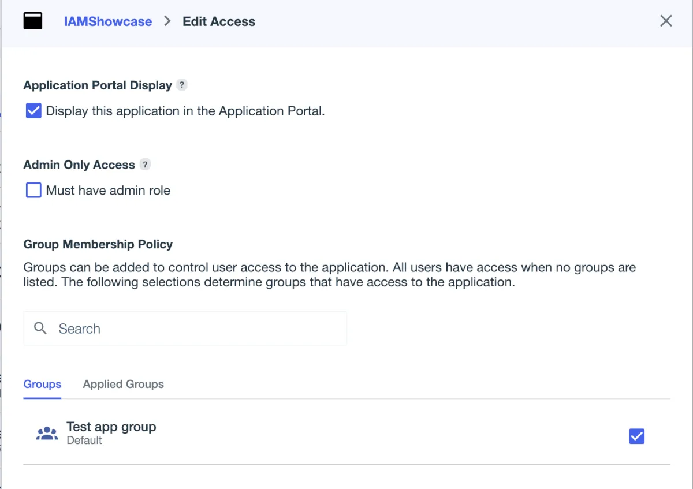Click the Group Membership Policy heading

click(98, 244)
